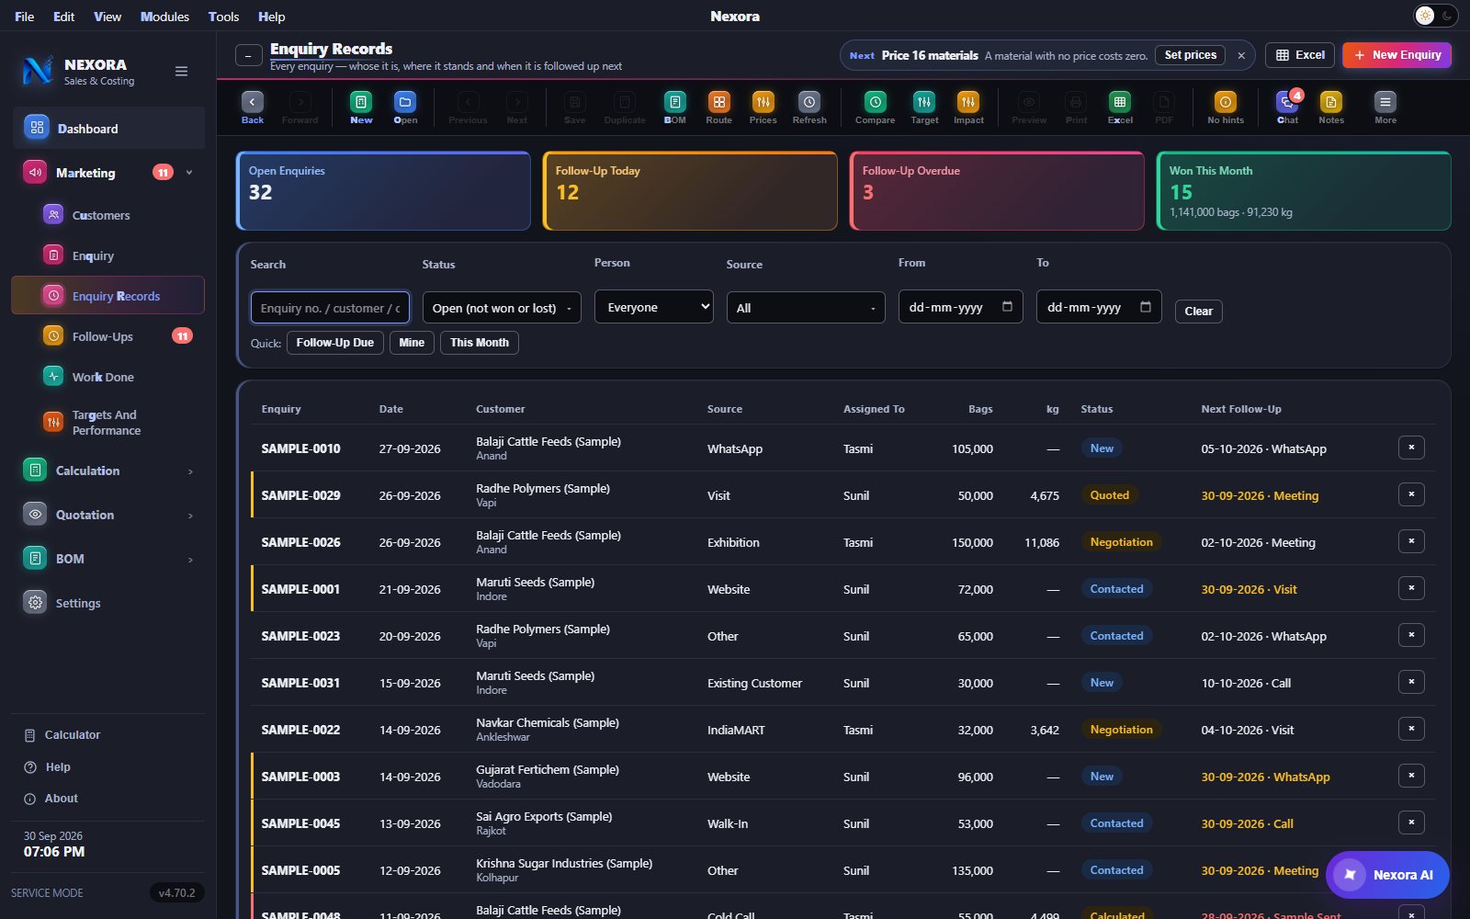
Task: Toggle the Mine quick filter
Action: click(412, 343)
